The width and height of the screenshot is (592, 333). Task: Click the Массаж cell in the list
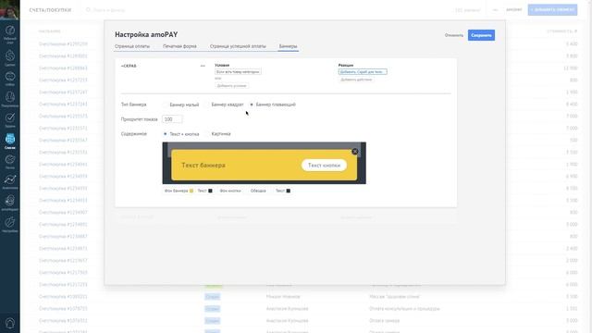coord(394,297)
